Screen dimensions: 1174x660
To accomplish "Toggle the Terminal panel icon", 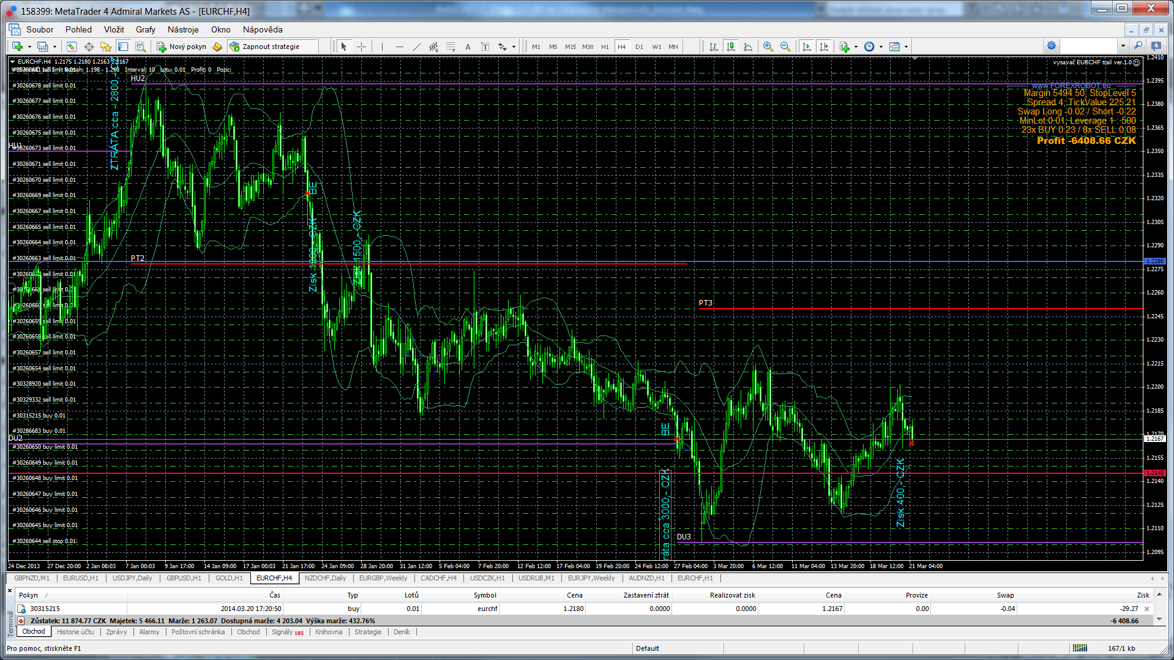I will [x=123, y=47].
